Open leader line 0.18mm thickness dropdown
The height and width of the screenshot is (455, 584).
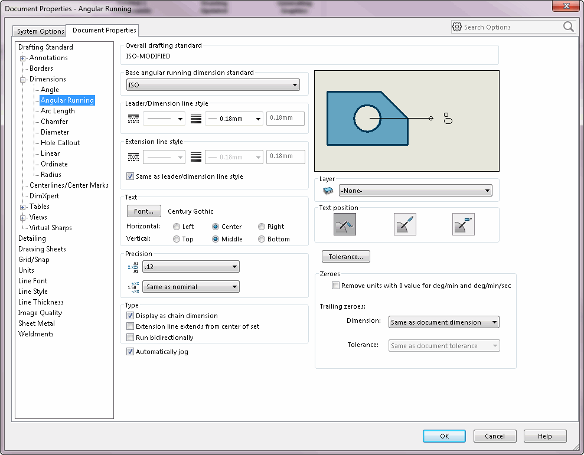click(x=234, y=119)
